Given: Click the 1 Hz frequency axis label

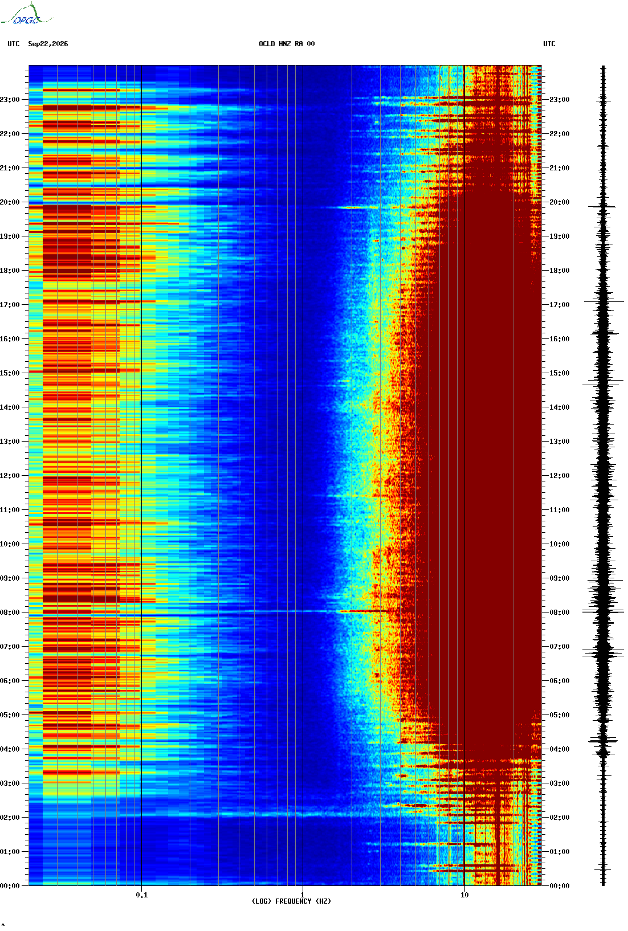Looking at the screenshot, I should (303, 895).
